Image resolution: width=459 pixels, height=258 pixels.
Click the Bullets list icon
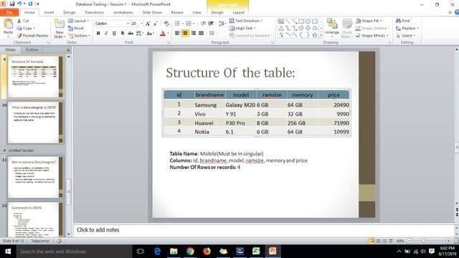[177, 24]
